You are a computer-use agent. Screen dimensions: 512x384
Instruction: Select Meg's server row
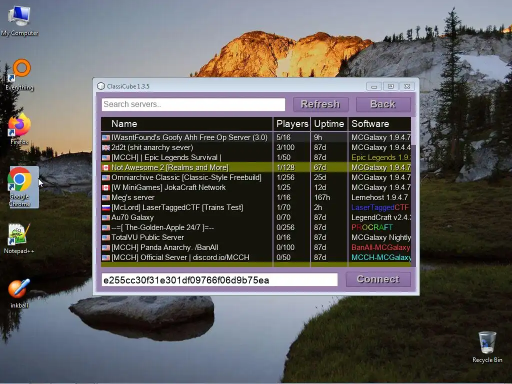256,197
